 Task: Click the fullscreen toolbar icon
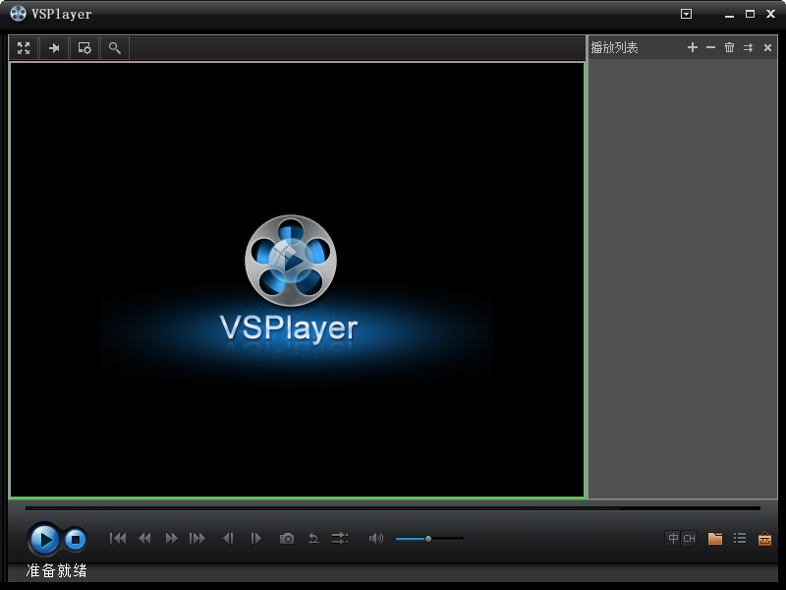point(23,47)
